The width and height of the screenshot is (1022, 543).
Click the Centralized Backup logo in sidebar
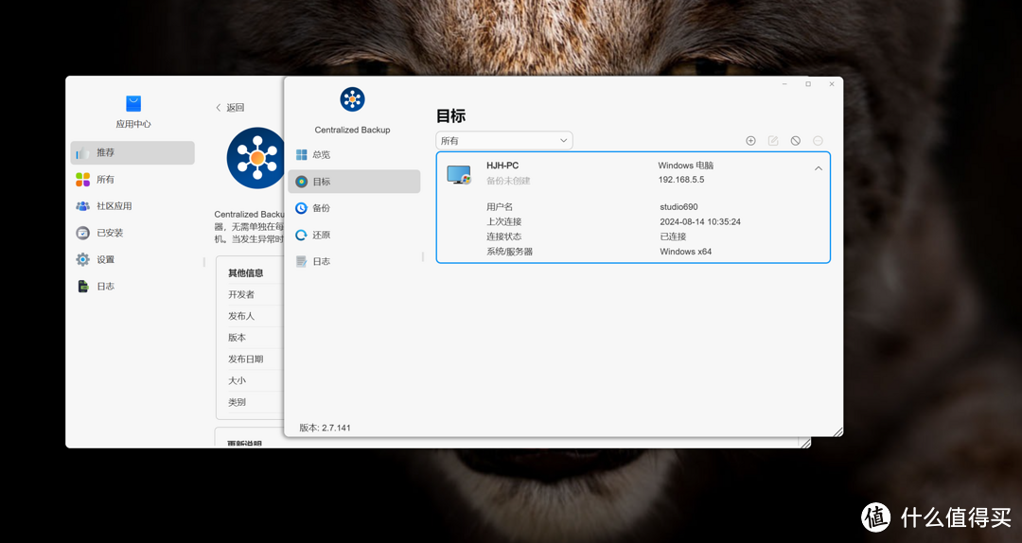(352, 99)
